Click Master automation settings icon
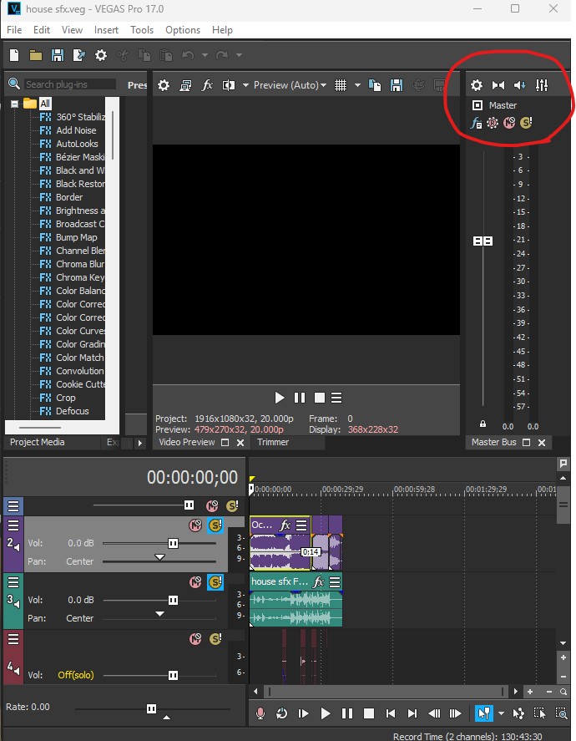Screen dimensions: 576x741 click(493, 124)
